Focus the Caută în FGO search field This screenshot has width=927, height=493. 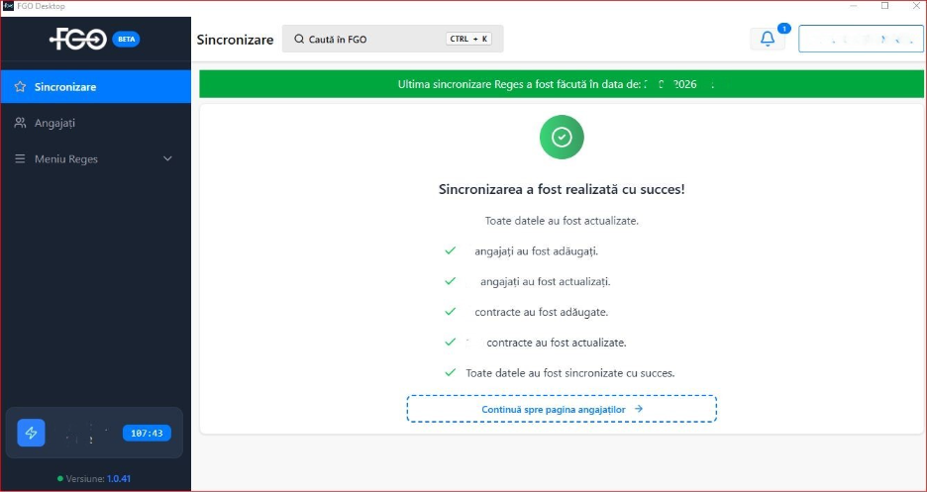[x=392, y=39]
